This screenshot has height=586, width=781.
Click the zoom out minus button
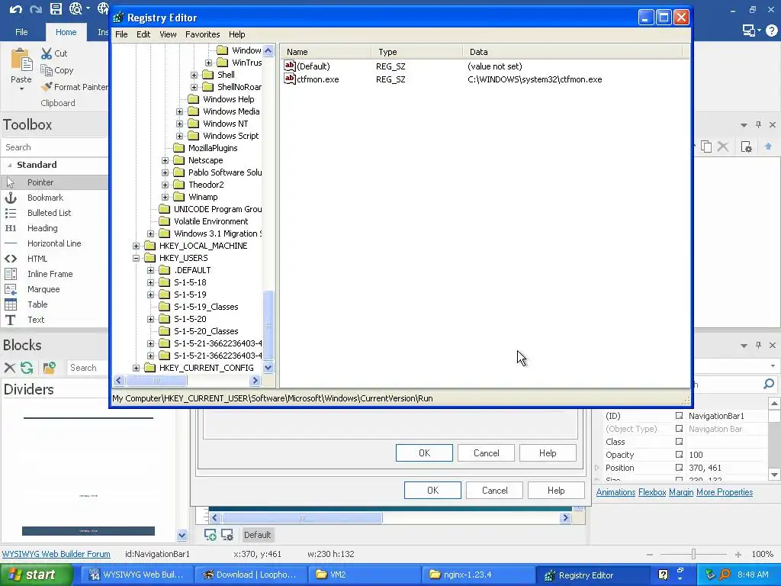click(x=650, y=554)
